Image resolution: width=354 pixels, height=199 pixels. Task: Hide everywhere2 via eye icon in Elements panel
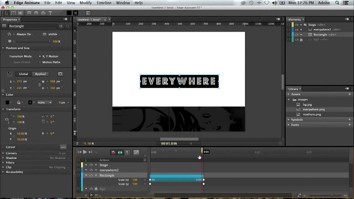[297, 30]
